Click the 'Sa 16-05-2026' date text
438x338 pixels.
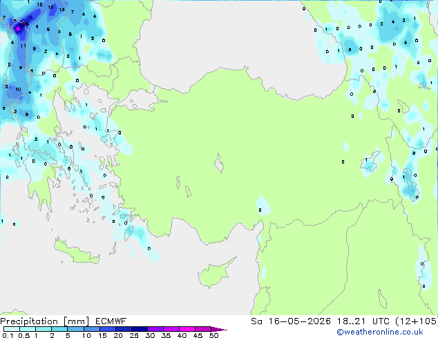[291, 321]
